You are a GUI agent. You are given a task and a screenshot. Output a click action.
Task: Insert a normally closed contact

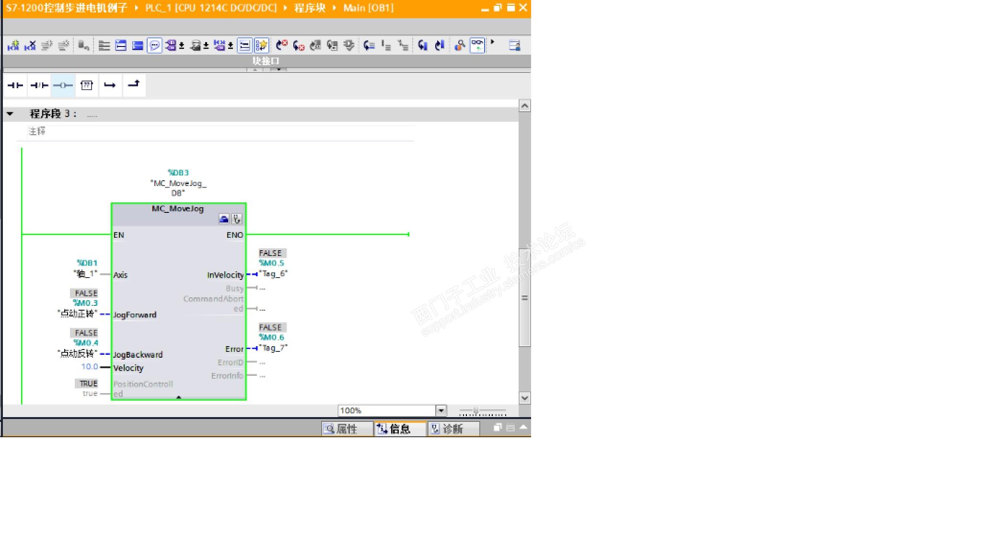click(39, 85)
